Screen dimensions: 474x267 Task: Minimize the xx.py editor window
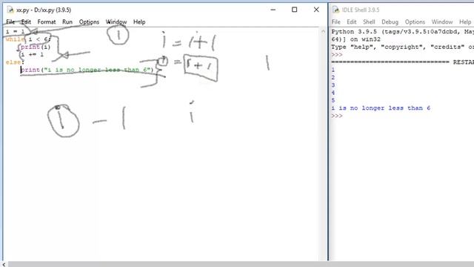[x=273, y=10]
